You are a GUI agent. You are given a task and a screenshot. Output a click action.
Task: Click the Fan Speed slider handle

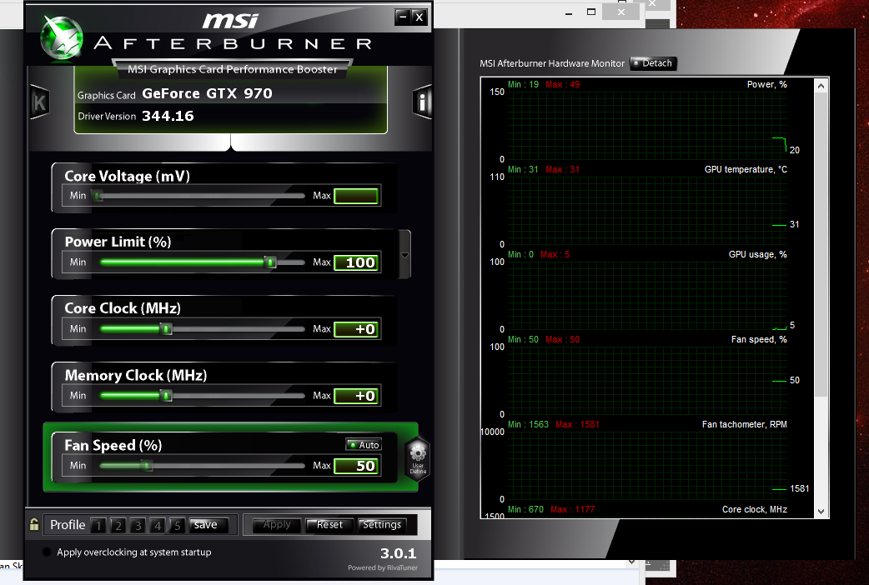point(147,466)
